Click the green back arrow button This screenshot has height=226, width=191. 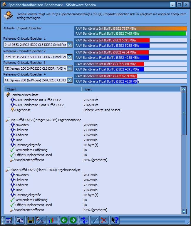click(x=64, y=220)
